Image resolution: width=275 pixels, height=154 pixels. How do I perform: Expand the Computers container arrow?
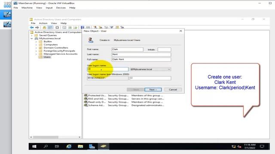[36, 44]
